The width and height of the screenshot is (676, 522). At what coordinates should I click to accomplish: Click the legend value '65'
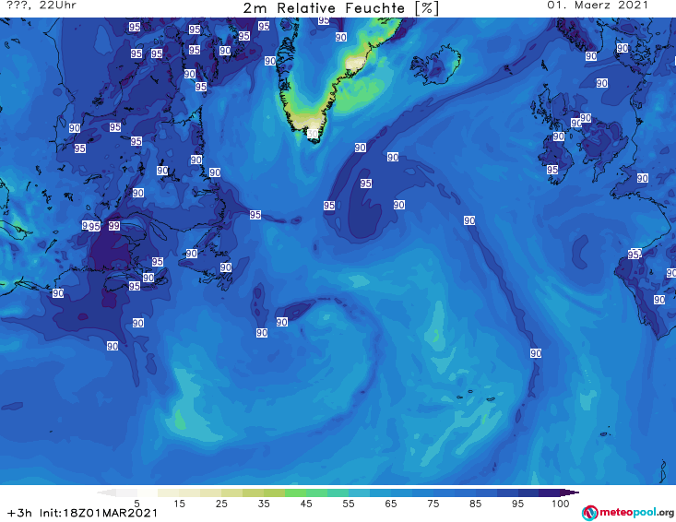click(391, 504)
